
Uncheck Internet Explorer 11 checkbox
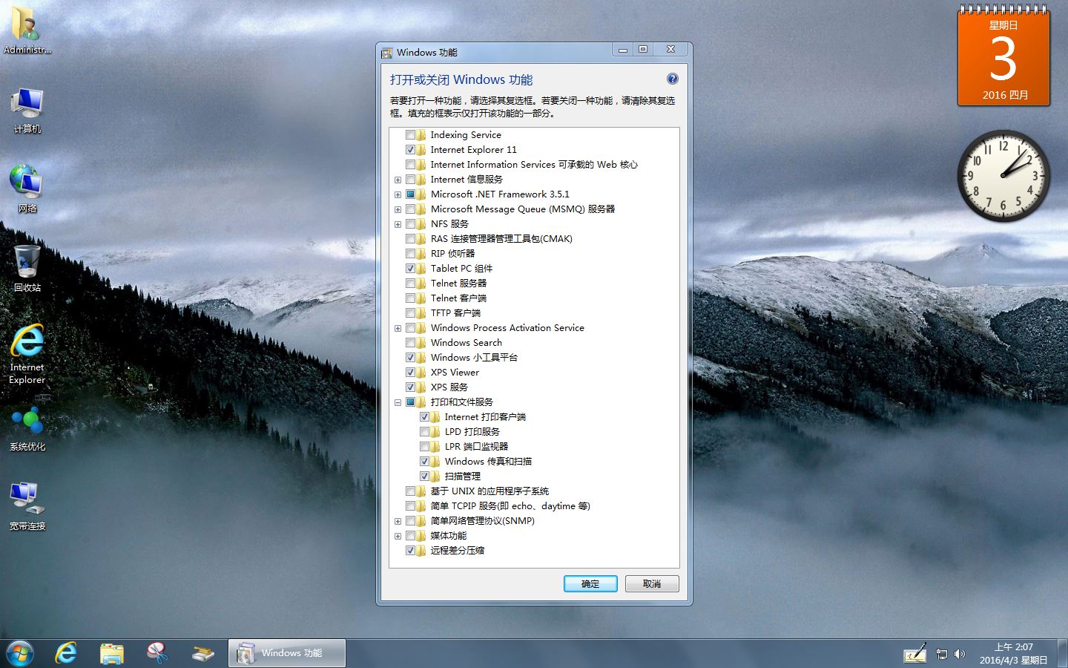tap(410, 149)
